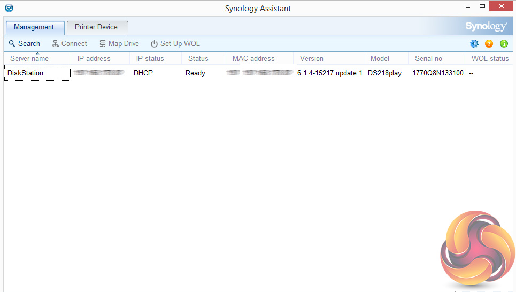Minimize the Synology Assistant window
Image resolution: width=516 pixels, height=292 pixels.
click(468, 6)
